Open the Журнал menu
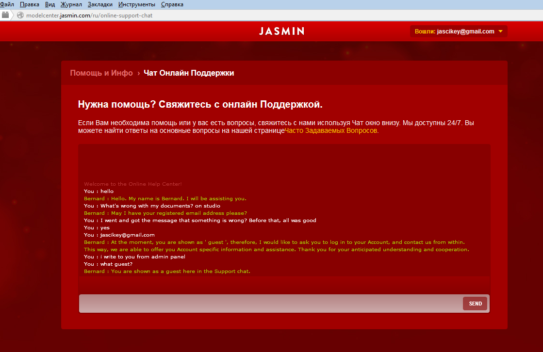Screen dimensions: 543x352 [x=71, y=4]
